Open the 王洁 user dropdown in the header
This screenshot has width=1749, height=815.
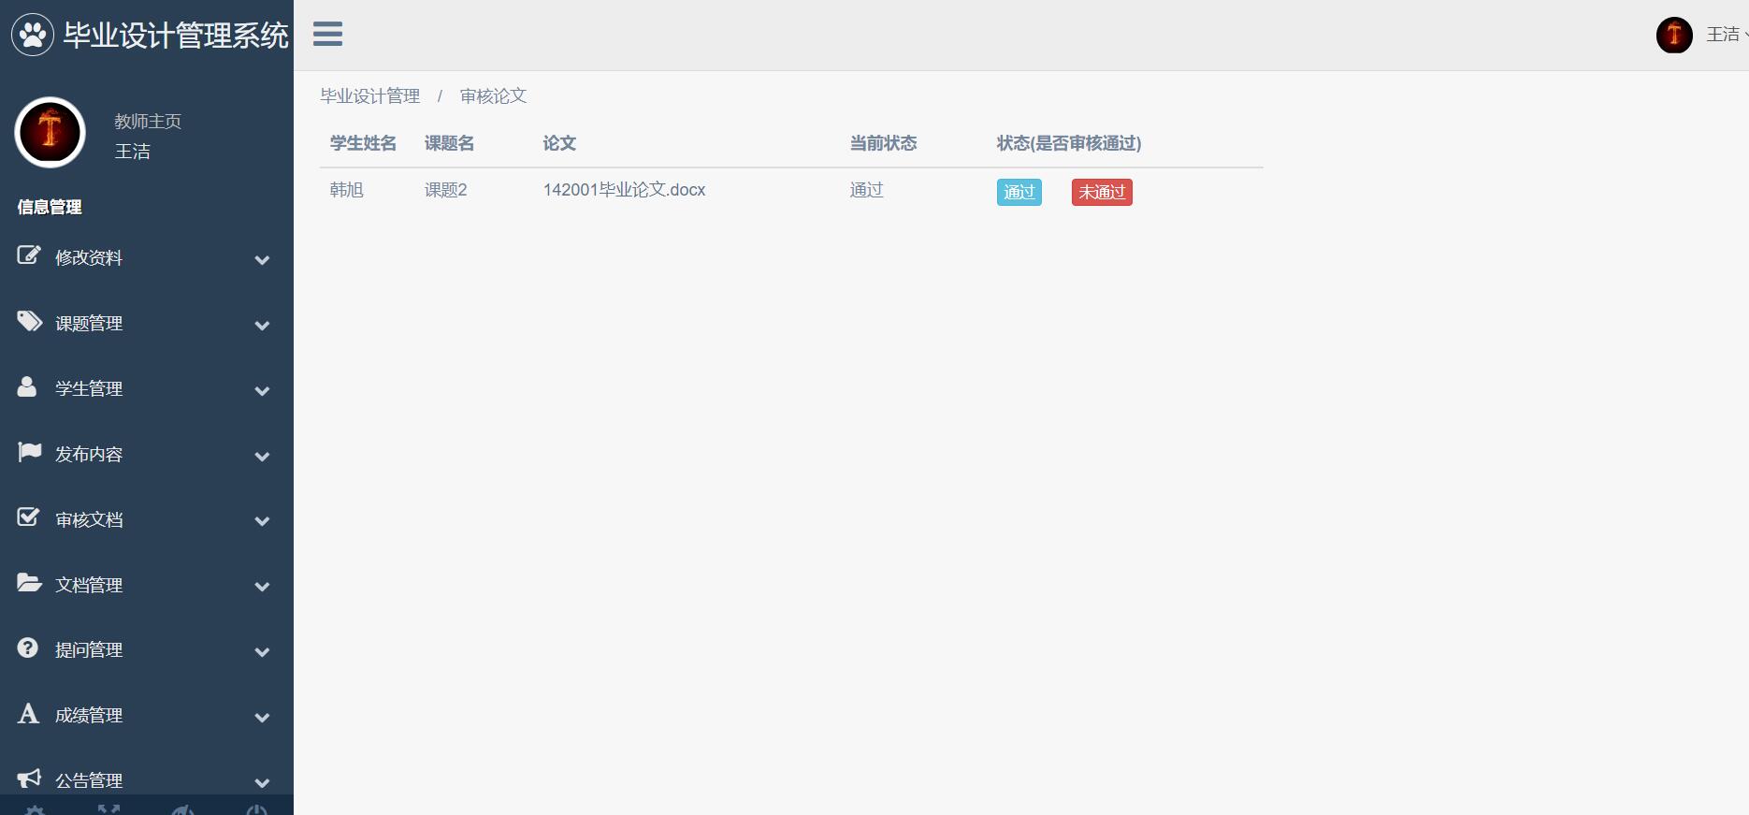[1727, 35]
